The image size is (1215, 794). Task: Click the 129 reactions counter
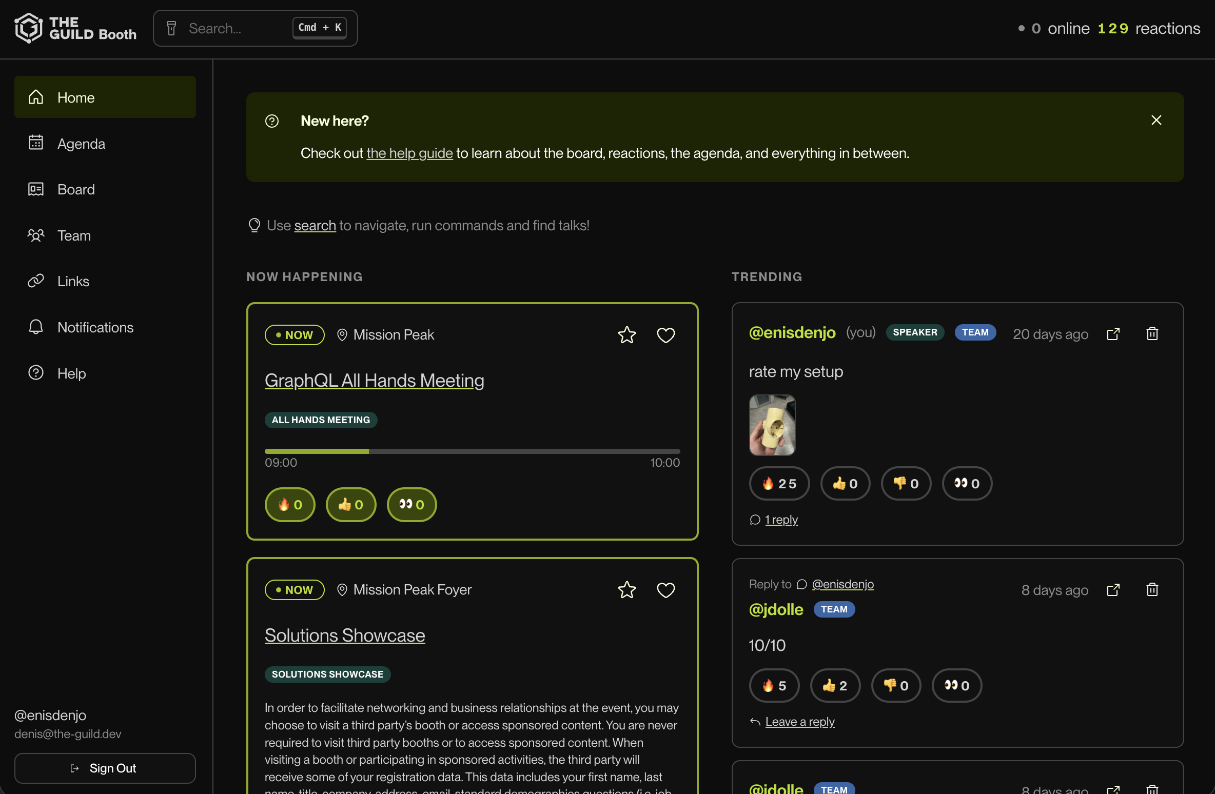pos(1149,28)
